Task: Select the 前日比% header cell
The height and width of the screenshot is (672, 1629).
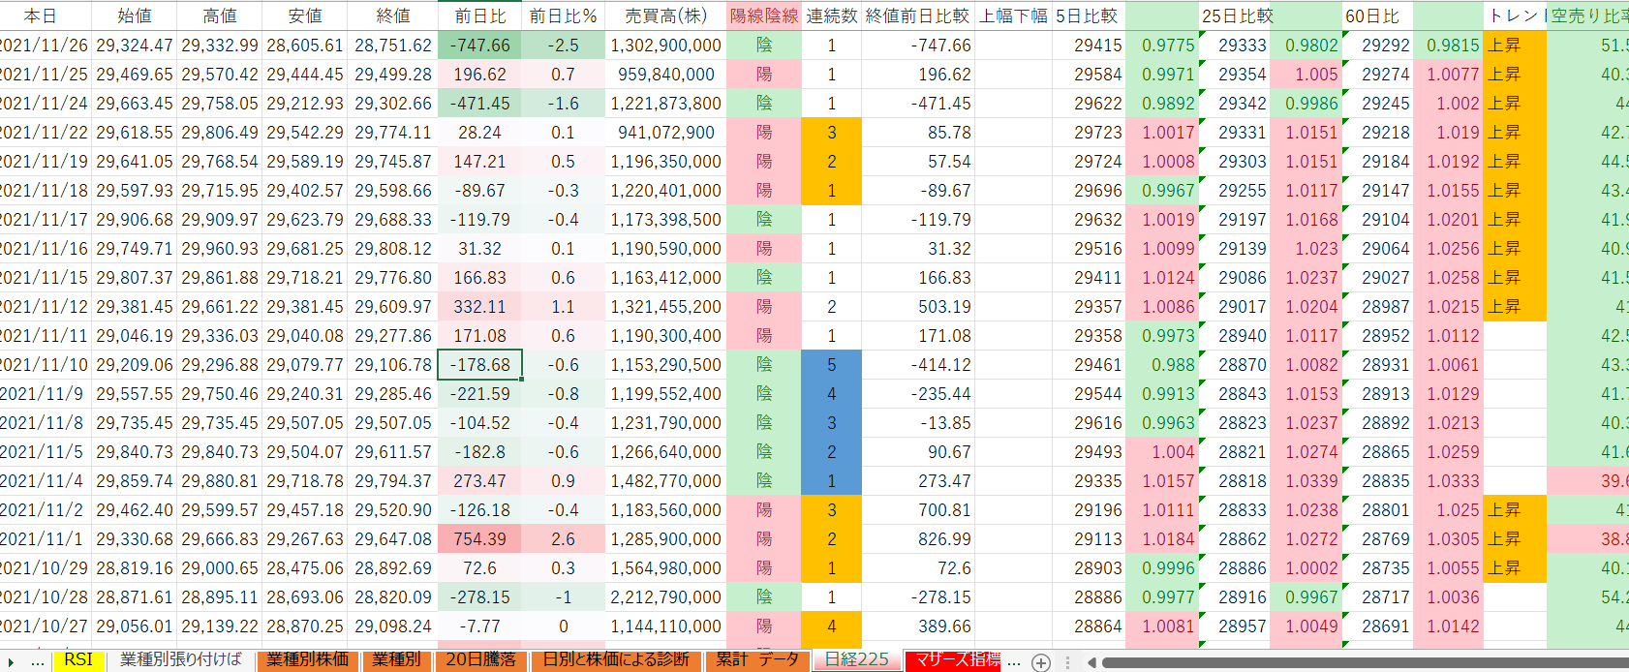Action: pyautogui.click(x=563, y=15)
